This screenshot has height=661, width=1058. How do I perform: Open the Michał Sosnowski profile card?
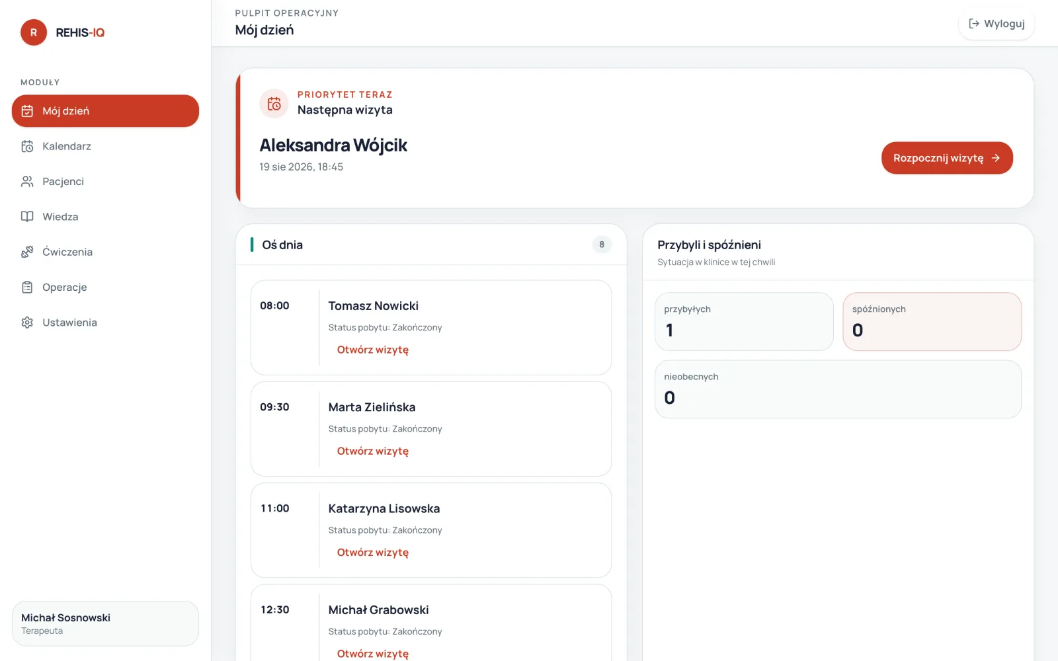[105, 623]
